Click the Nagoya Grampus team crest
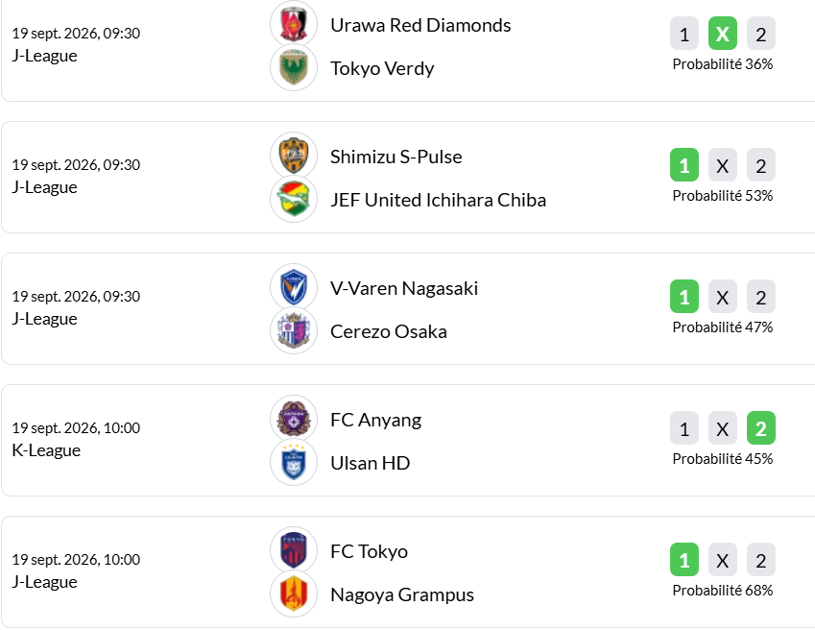The height and width of the screenshot is (630, 815). pos(294,594)
